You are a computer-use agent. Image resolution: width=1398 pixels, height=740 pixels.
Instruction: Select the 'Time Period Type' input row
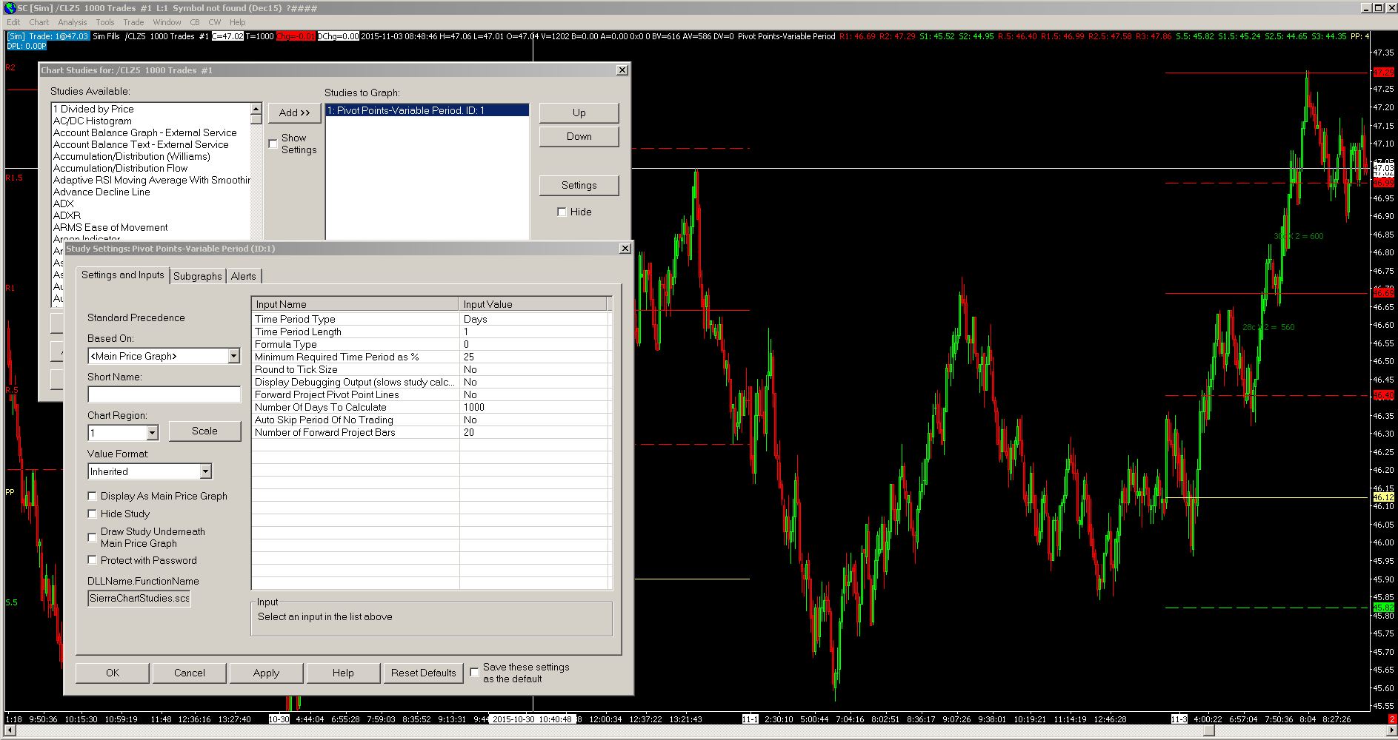click(430, 319)
